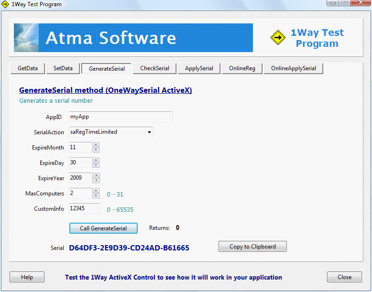
Task: Click the '0 - 65535' range hint
Action: point(120,209)
